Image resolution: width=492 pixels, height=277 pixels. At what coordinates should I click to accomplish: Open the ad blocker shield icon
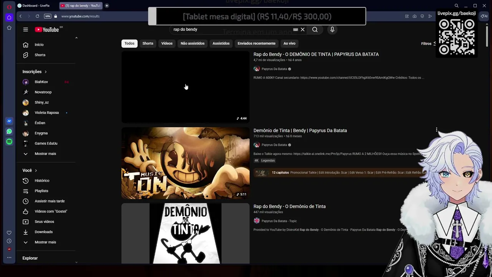pyautogui.click(x=422, y=16)
